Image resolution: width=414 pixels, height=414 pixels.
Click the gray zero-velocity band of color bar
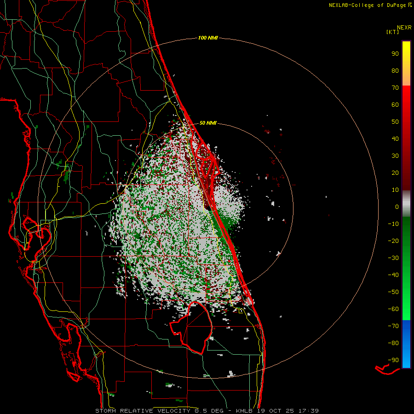(x=406, y=204)
